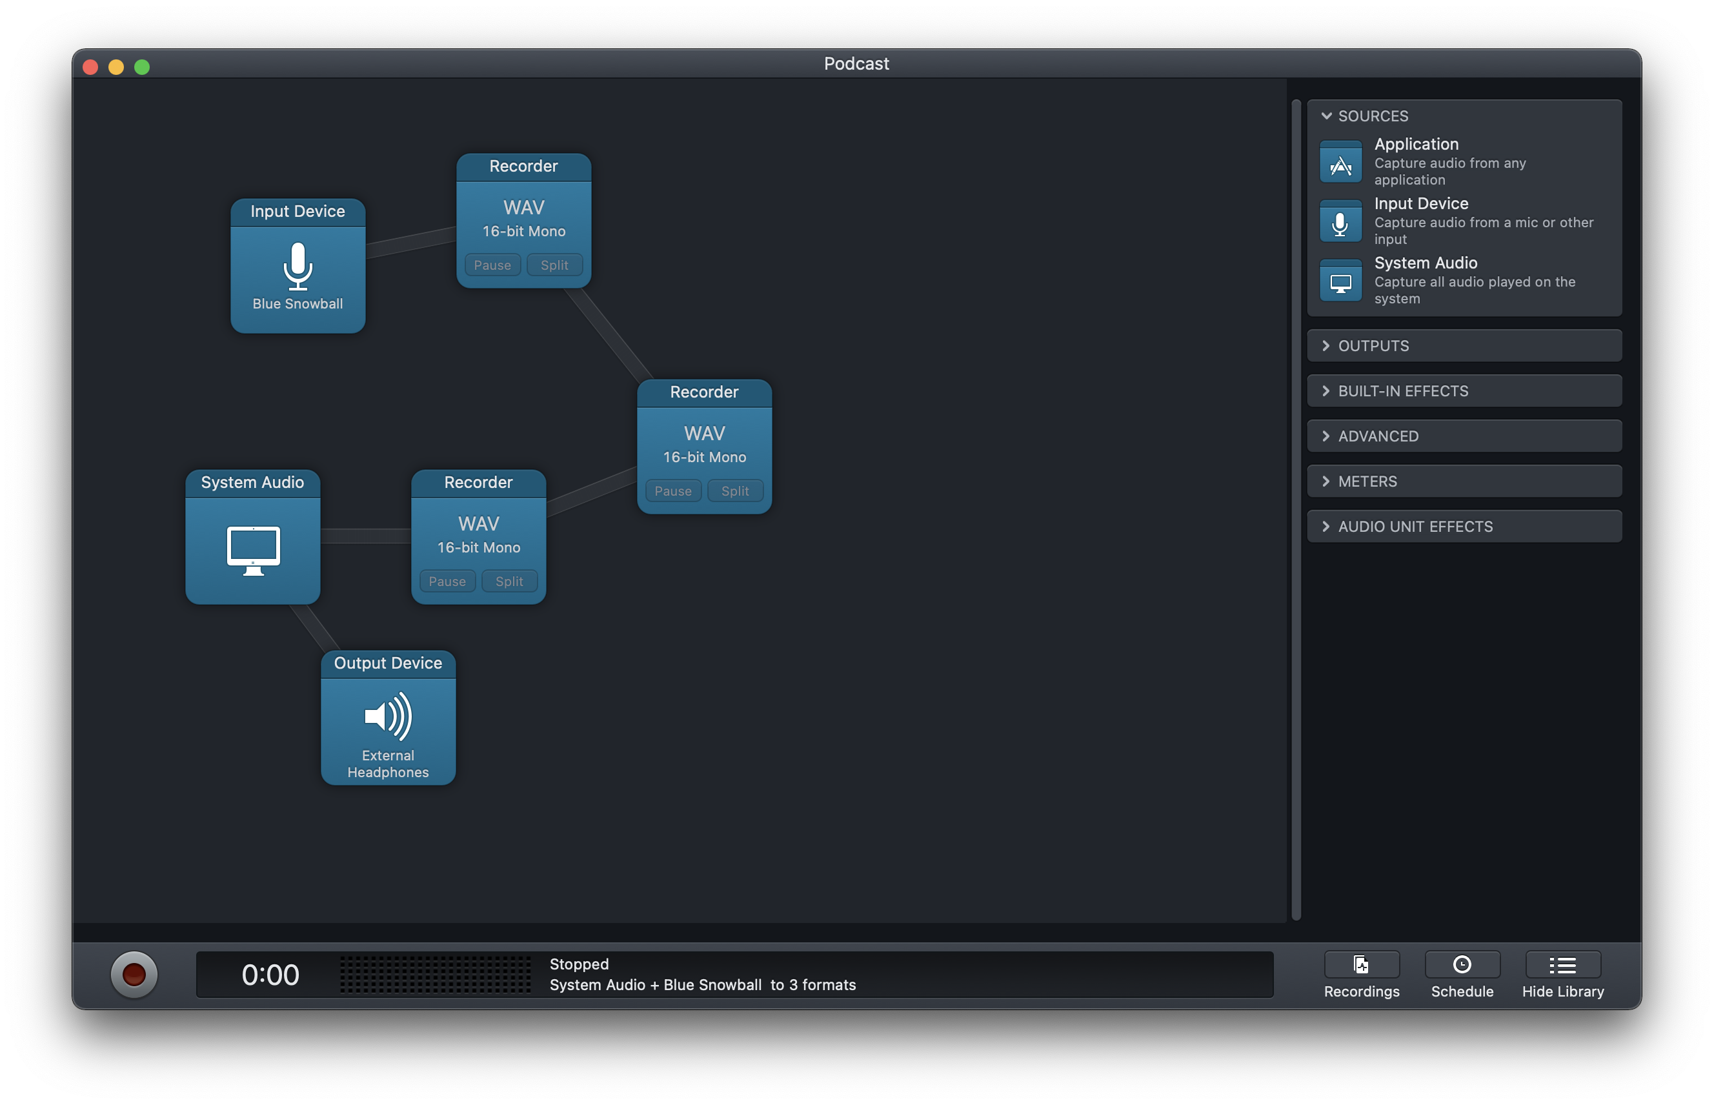Viewport: 1714px width, 1105px height.
Task: Open the Recordings panel
Action: 1361,965
